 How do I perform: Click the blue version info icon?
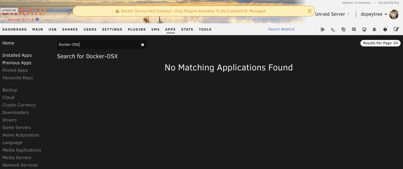37,19
